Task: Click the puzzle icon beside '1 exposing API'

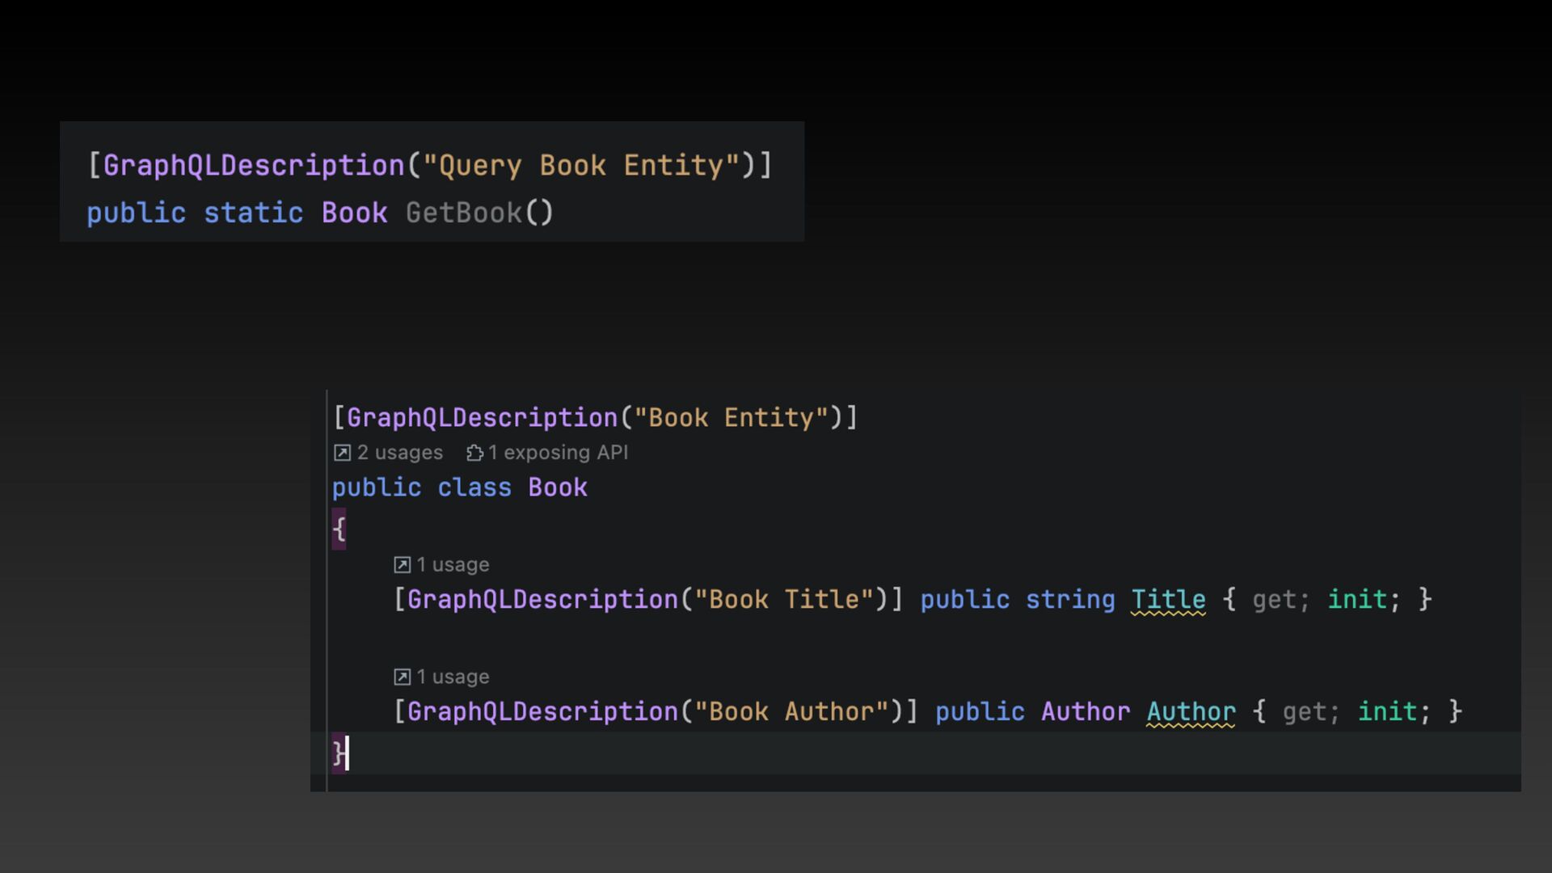Action: click(x=474, y=453)
